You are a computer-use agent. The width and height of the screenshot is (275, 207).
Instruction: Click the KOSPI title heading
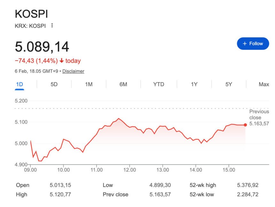[x=31, y=14]
